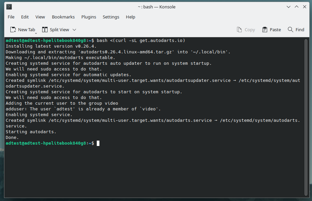Expand the Split View chevron menu

(x=74, y=30)
